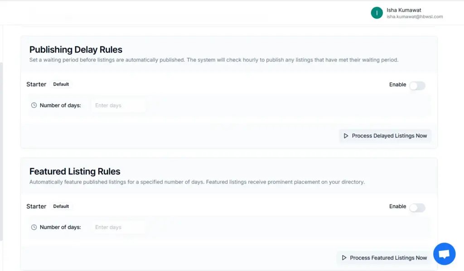Toggle the Starter plan switch for delayed publishing
464x271 pixels.
(x=417, y=86)
